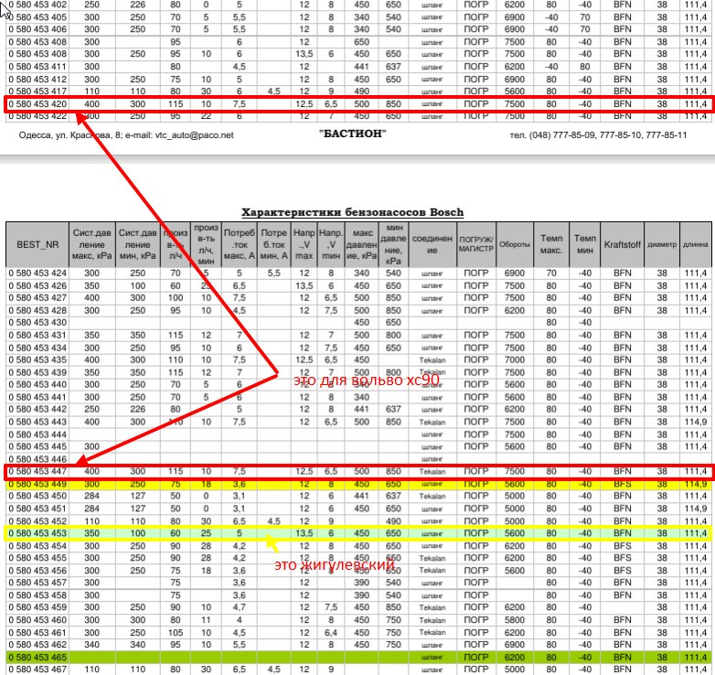Click part number 0 580 453 424
The height and width of the screenshot is (675, 715).
37,273
